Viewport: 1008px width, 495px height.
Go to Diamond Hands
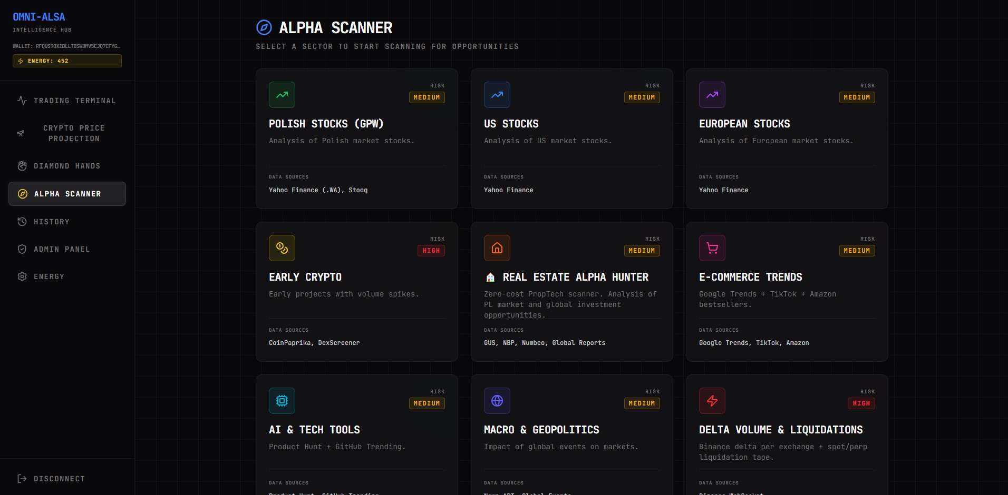coord(67,166)
